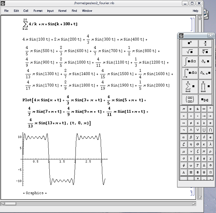
Task: Select the cell bracket of the summation input
Action: 191,24
